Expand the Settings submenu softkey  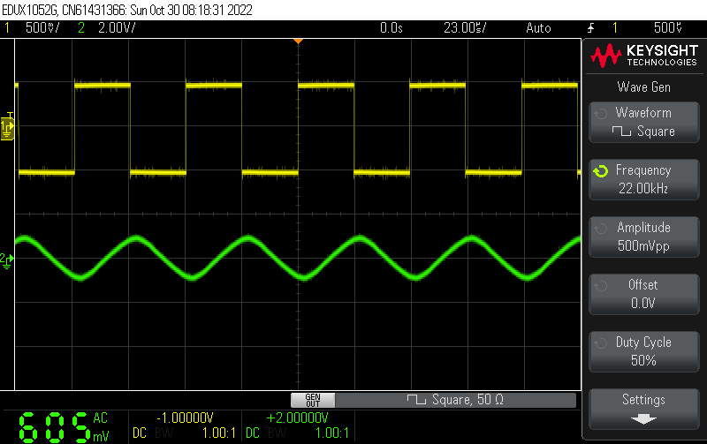(643, 408)
